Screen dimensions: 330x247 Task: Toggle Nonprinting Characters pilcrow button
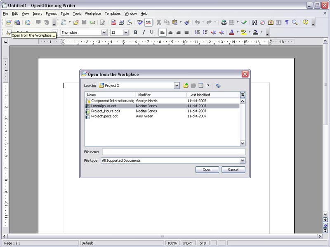click(x=287, y=22)
